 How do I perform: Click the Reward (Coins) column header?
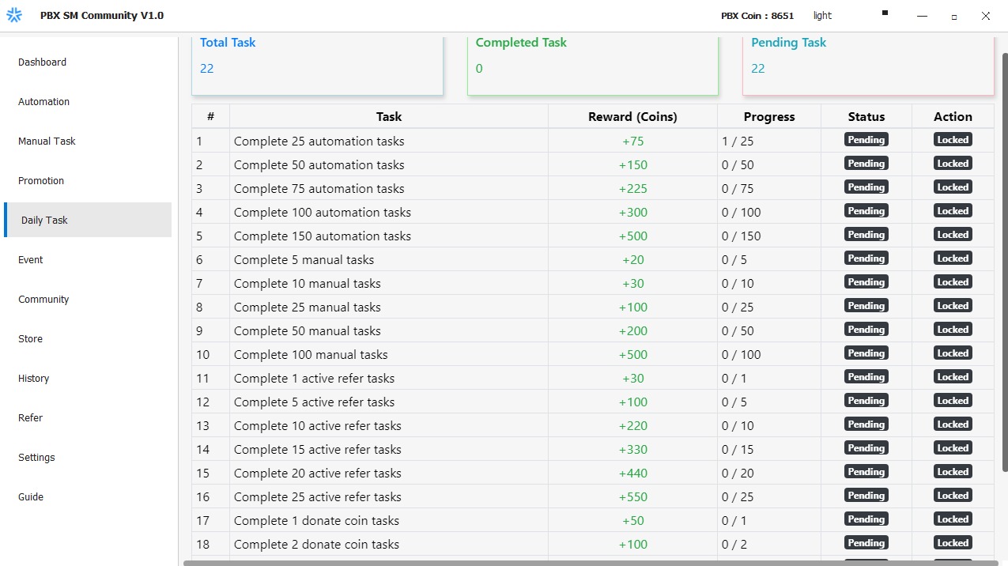(632, 117)
